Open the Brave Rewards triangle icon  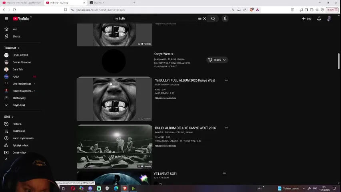coord(257,10)
